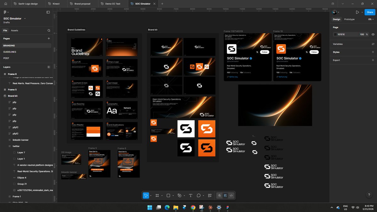
Task: Select the Group 21 layer
Action: point(26,184)
